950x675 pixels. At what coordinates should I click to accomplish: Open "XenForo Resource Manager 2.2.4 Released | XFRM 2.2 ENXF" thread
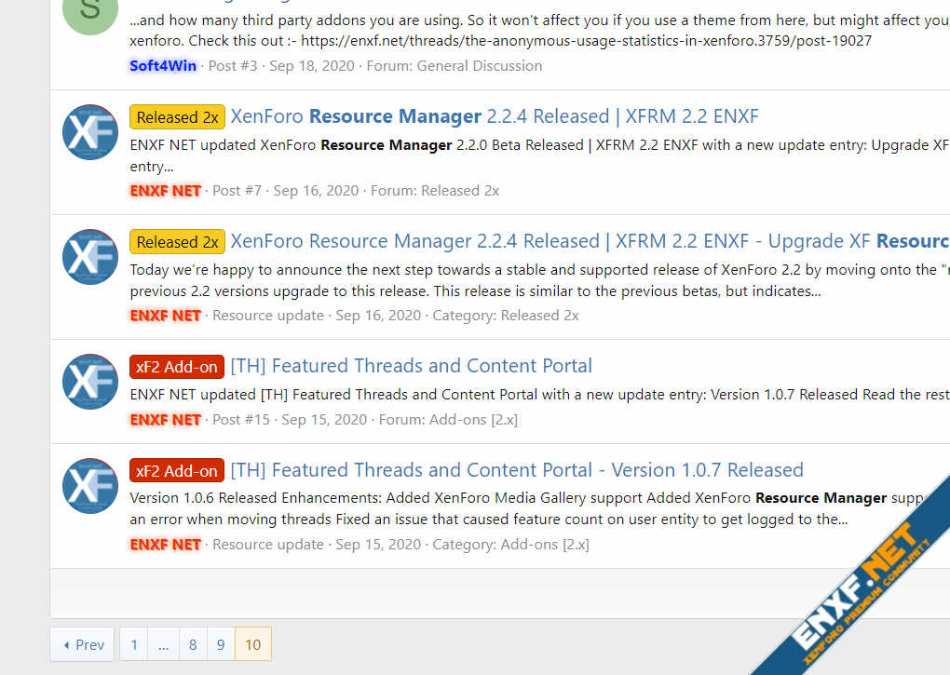click(495, 116)
